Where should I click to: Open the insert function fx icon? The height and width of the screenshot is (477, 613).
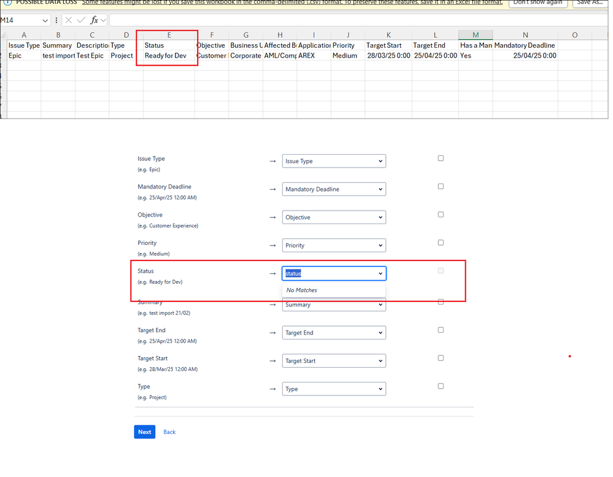pos(94,20)
